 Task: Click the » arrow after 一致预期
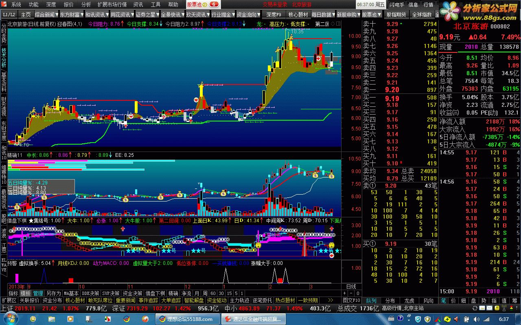[331, 300]
